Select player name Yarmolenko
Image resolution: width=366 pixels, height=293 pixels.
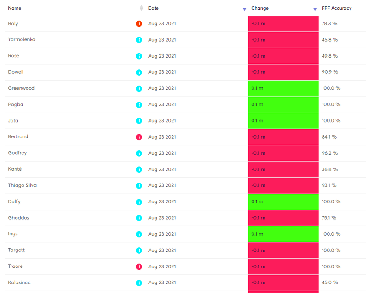[22, 39]
